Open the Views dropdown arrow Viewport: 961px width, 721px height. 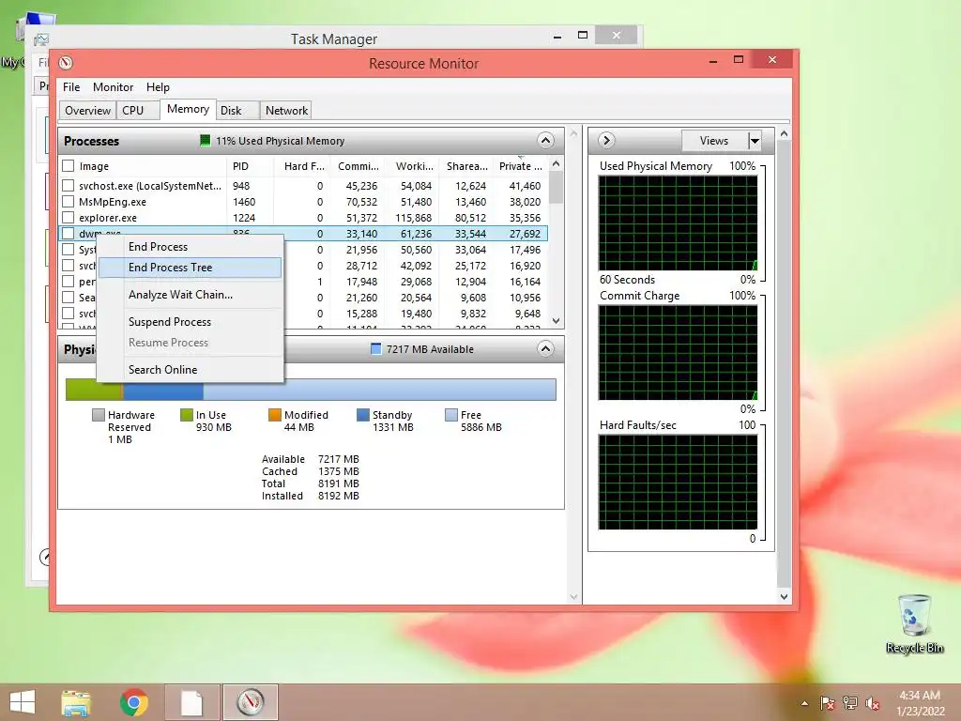point(755,141)
